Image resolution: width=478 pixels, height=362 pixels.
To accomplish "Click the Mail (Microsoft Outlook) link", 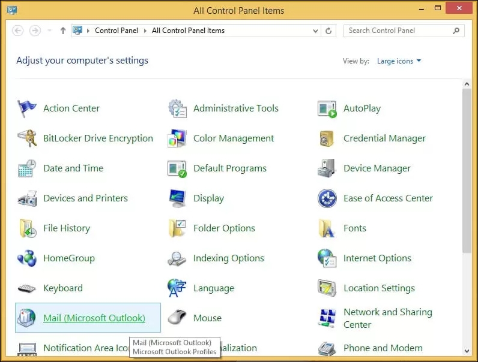I will pyautogui.click(x=94, y=318).
